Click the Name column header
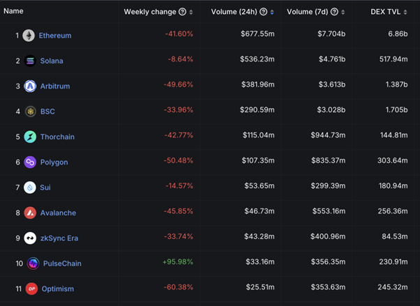 (x=13, y=11)
